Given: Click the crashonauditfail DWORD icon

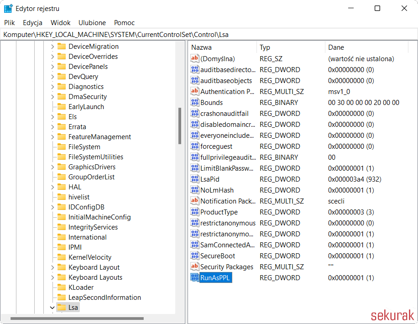Looking at the screenshot, I should (194, 113).
